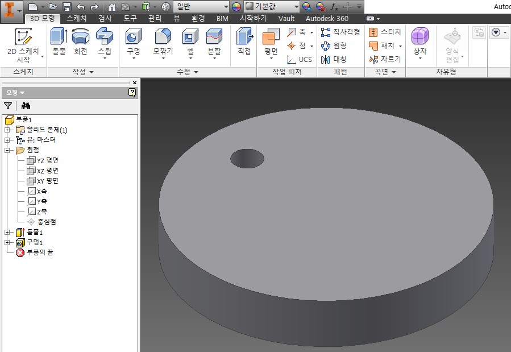
Task: Open the 기본값 appearance dropdown
Action: 272,6
